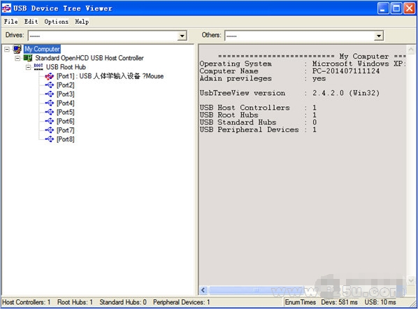This screenshot has width=418, height=309.
Task: Click status bar Peripheral Devices: 1
Action: [182, 302]
